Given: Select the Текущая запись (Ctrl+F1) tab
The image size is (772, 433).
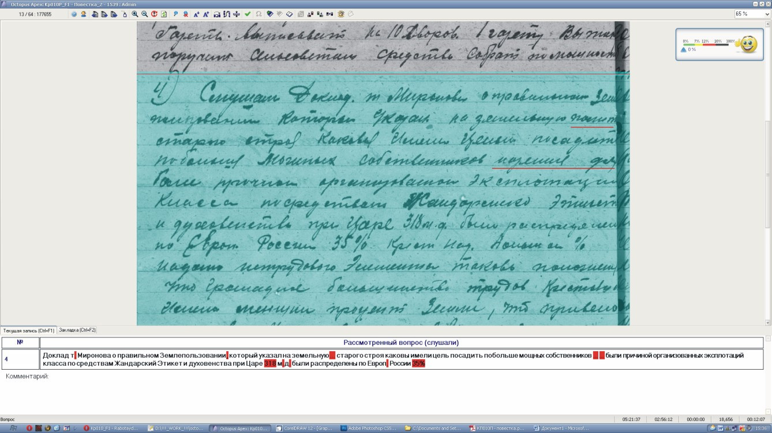Looking at the screenshot, I should 29,331.
